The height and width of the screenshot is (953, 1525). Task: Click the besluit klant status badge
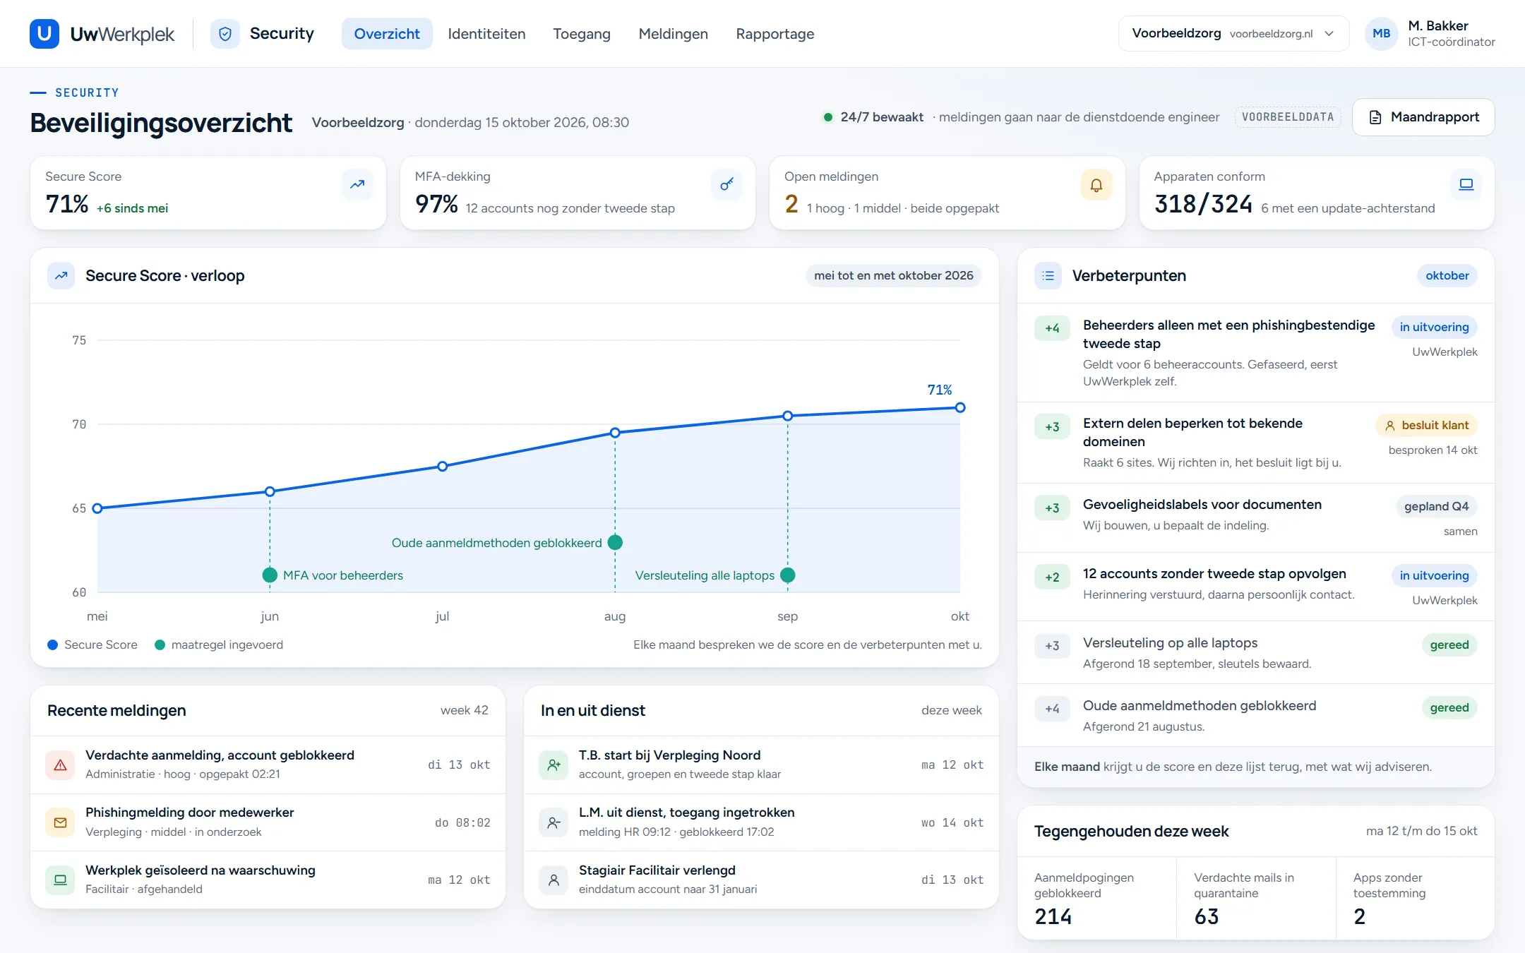[x=1426, y=425]
